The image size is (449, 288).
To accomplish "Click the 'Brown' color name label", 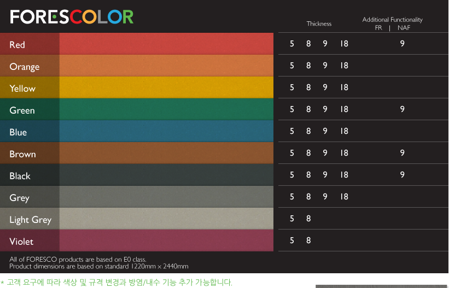I will pyautogui.click(x=22, y=154).
